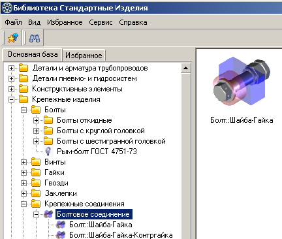Screen dimensions: 282x239
Task: Click the library gear icon in title bar
Action: click(7, 8)
